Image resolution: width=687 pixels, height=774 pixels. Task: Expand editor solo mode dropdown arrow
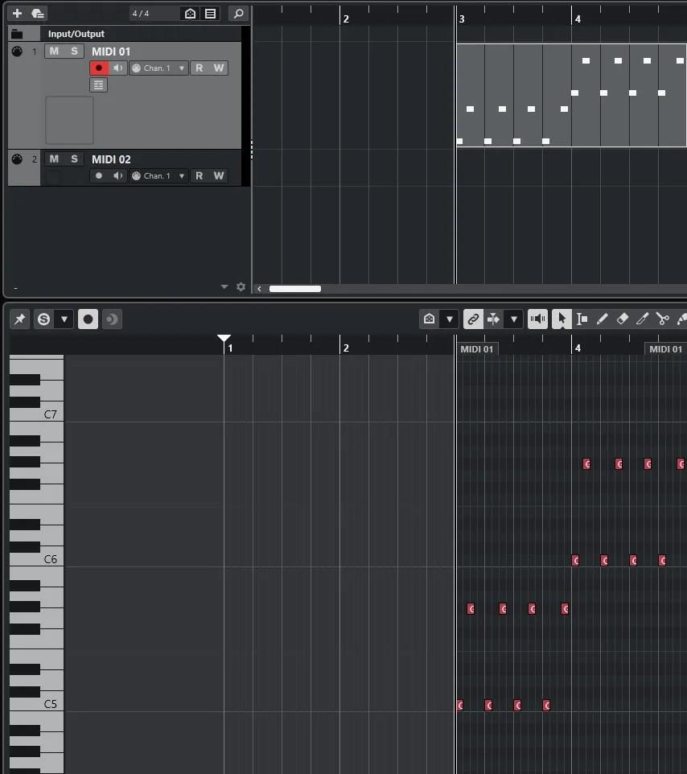pos(64,319)
